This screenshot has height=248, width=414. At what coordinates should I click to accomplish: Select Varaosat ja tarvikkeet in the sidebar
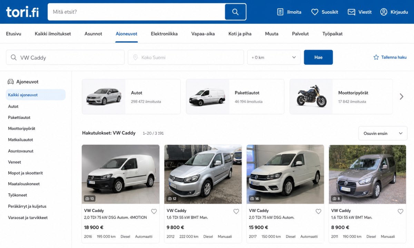coord(28,218)
